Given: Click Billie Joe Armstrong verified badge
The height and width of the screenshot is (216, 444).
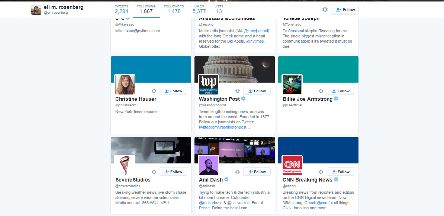Looking at the screenshot, I should pos(336,99).
